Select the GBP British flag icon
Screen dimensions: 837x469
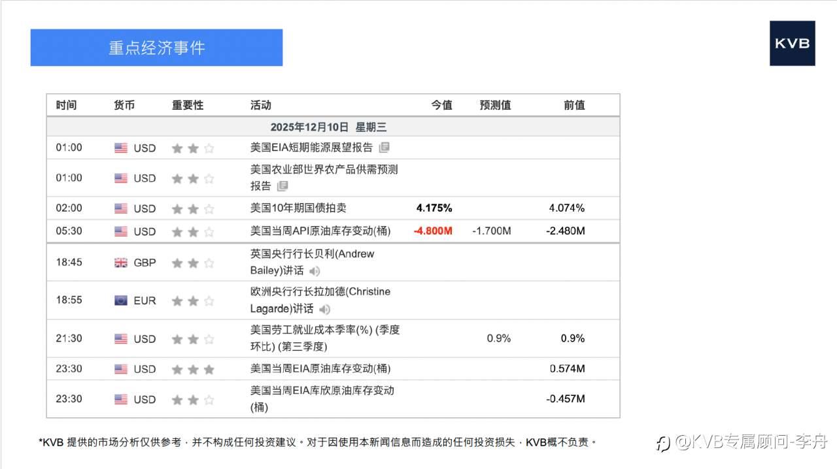121,263
